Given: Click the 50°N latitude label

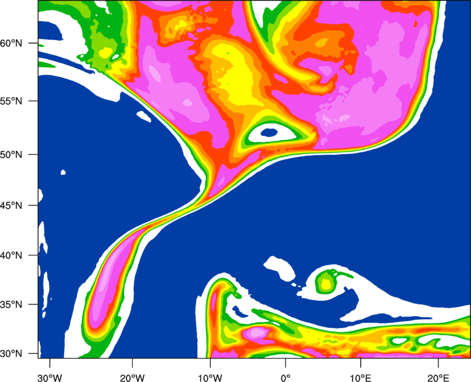Looking at the screenshot, I should pos(11,155).
